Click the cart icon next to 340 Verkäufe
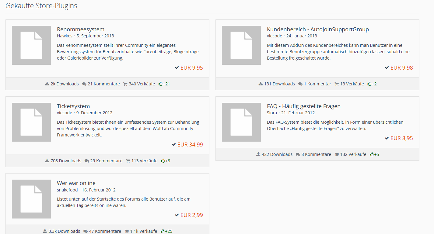 125,84
